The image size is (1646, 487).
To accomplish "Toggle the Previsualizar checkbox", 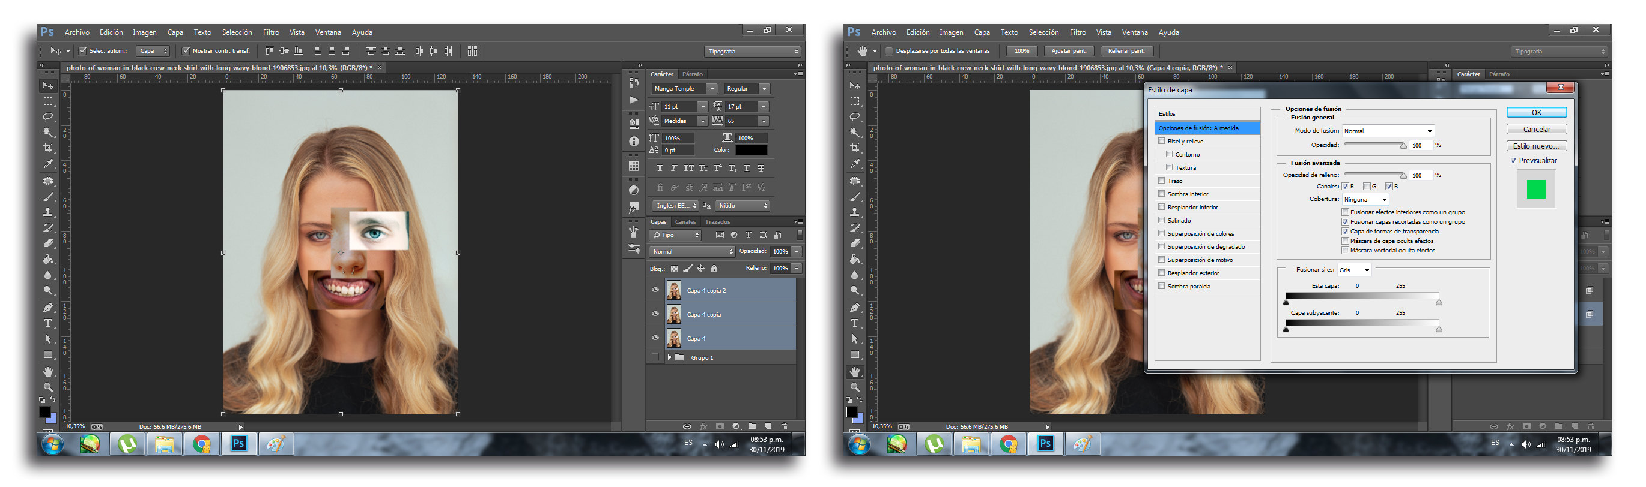I will (1513, 161).
